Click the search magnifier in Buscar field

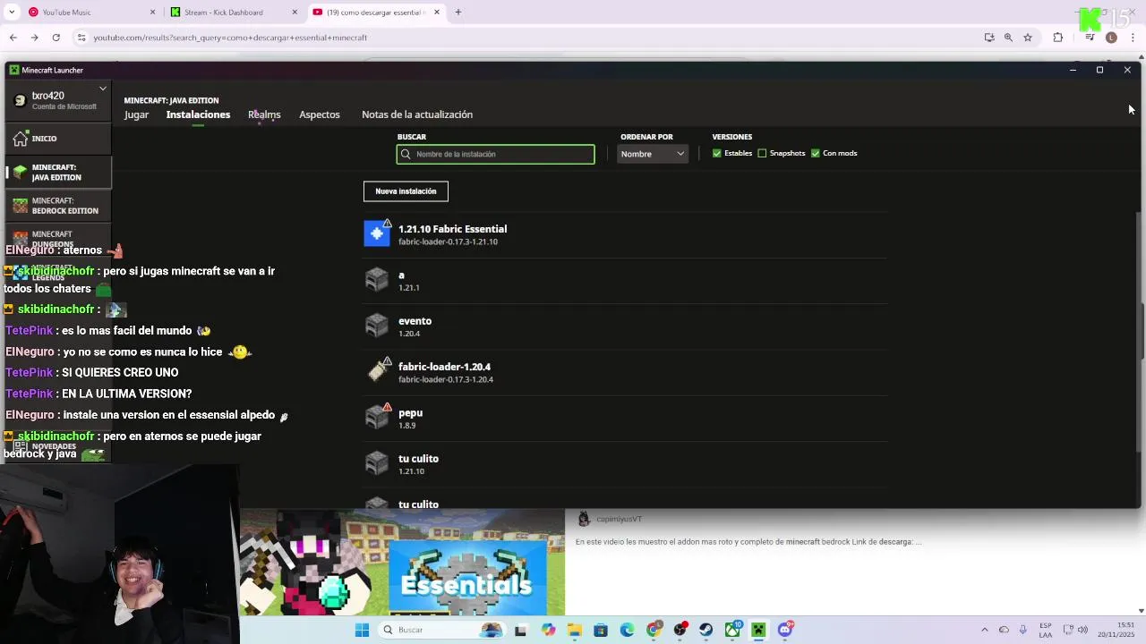(406, 154)
